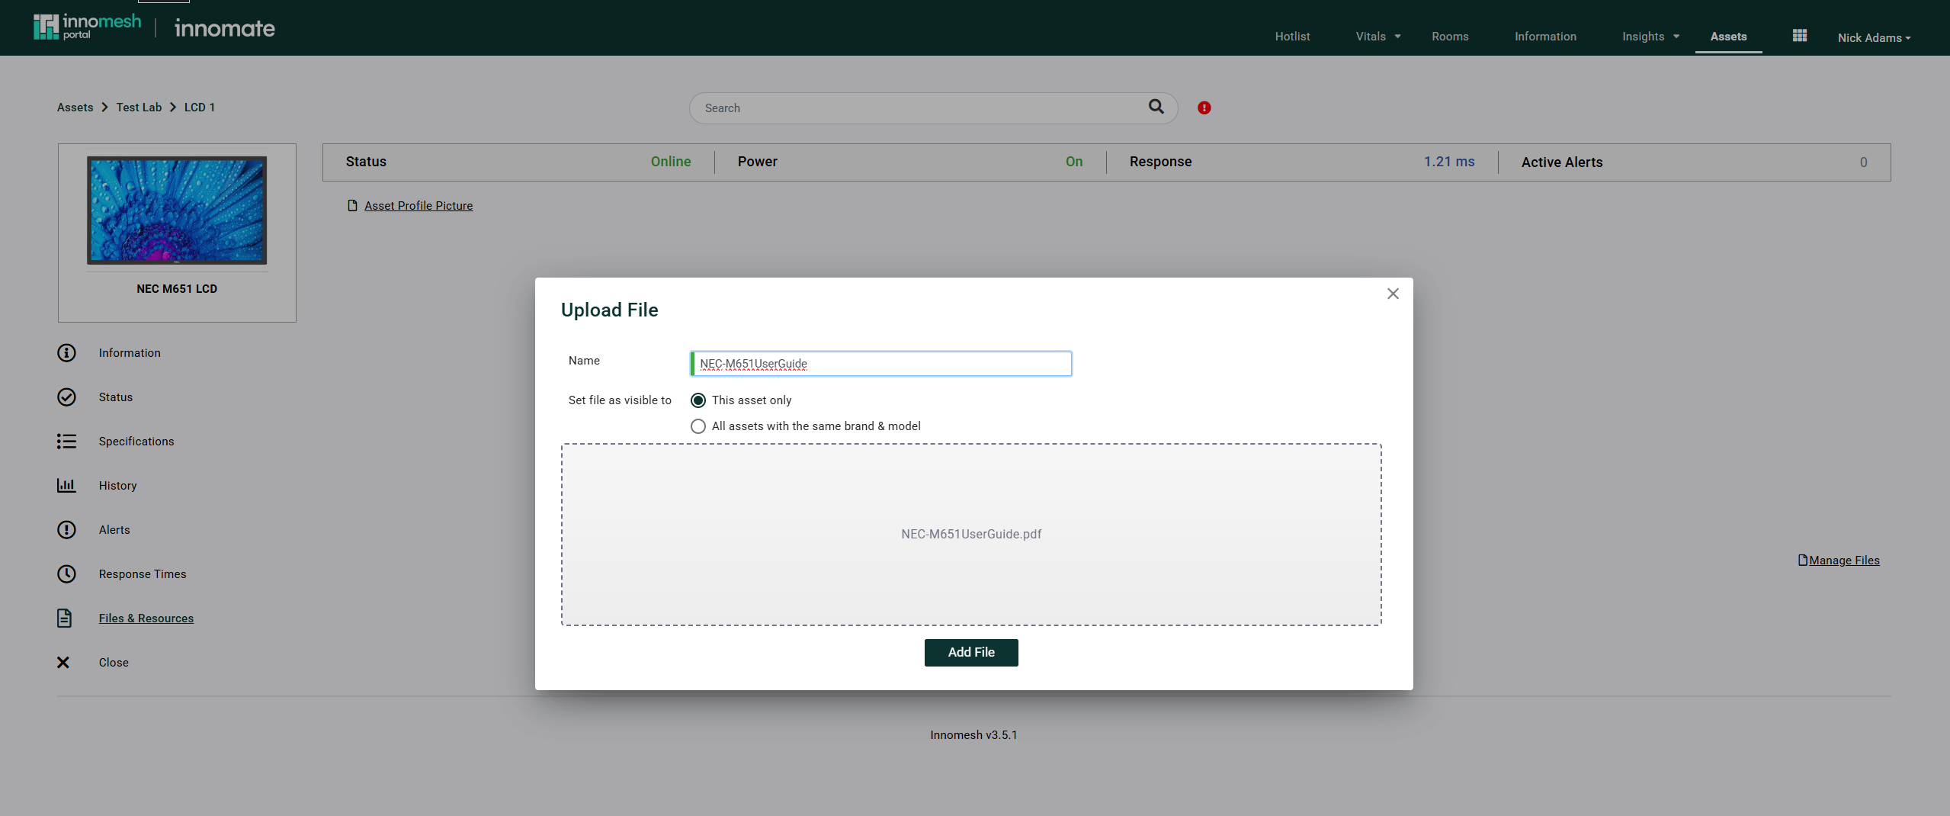
Task: Select All assets with same brand & model
Action: coord(698,426)
